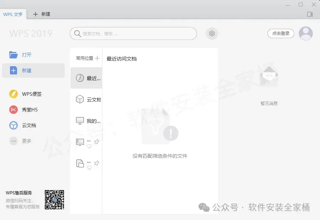The width and height of the screenshot is (320, 220).
Task: Launch WPS便签 yellow note icon
Action: tap(14, 94)
